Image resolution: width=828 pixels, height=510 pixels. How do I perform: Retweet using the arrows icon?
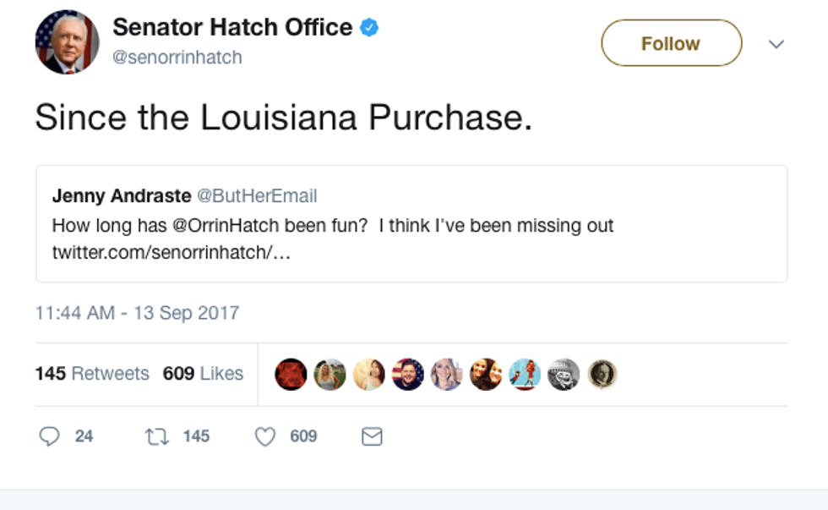pos(155,436)
